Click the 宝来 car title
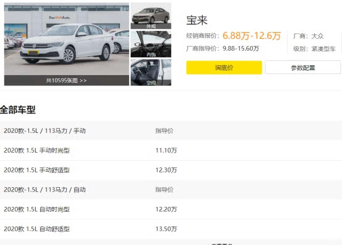Screen dimensions: 342x245 197,20
